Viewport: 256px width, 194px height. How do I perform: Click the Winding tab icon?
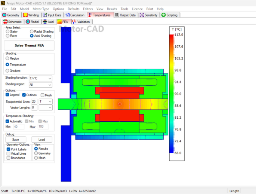(x=25, y=15)
